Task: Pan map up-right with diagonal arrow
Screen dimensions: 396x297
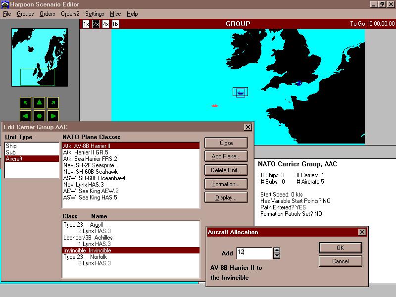Action: pyautogui.click(x=53, y=102)
